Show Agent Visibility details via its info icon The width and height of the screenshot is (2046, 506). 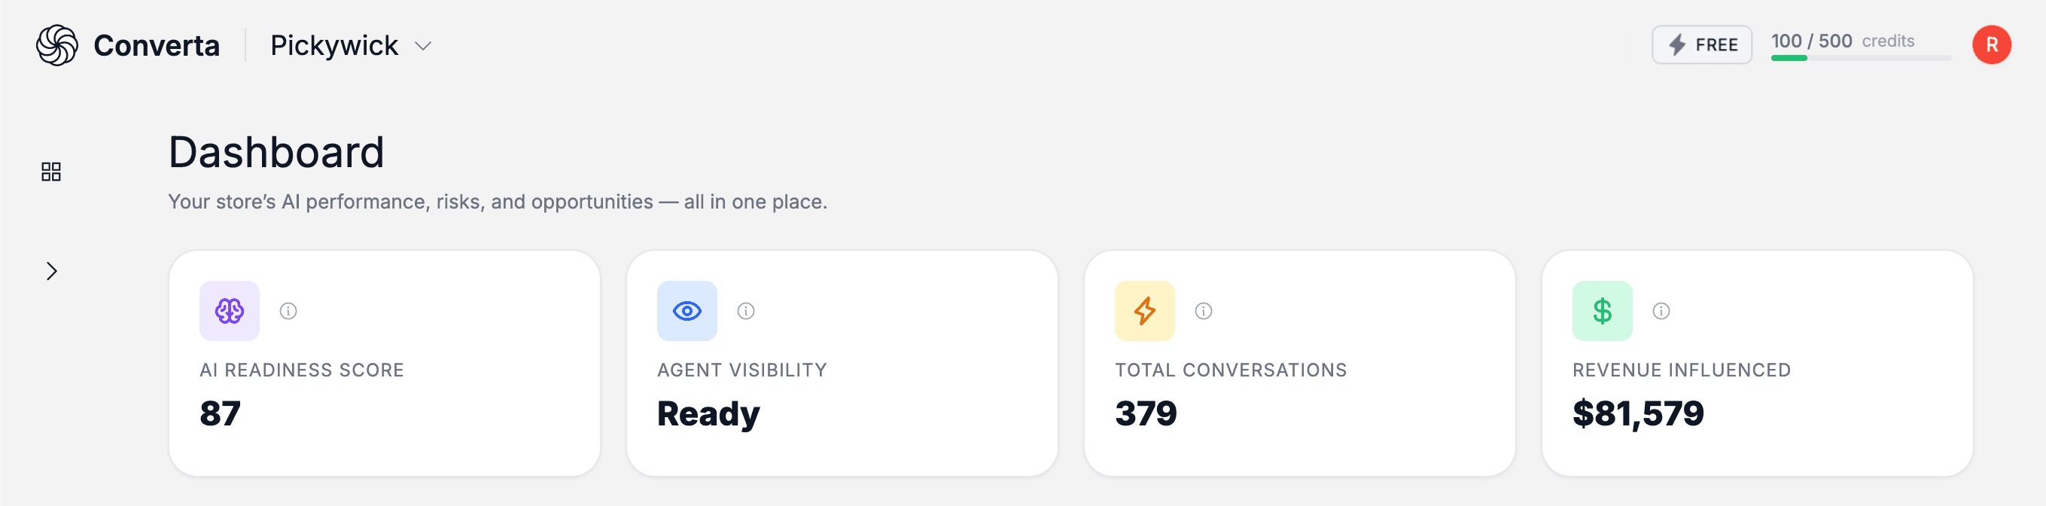(746, 312)
